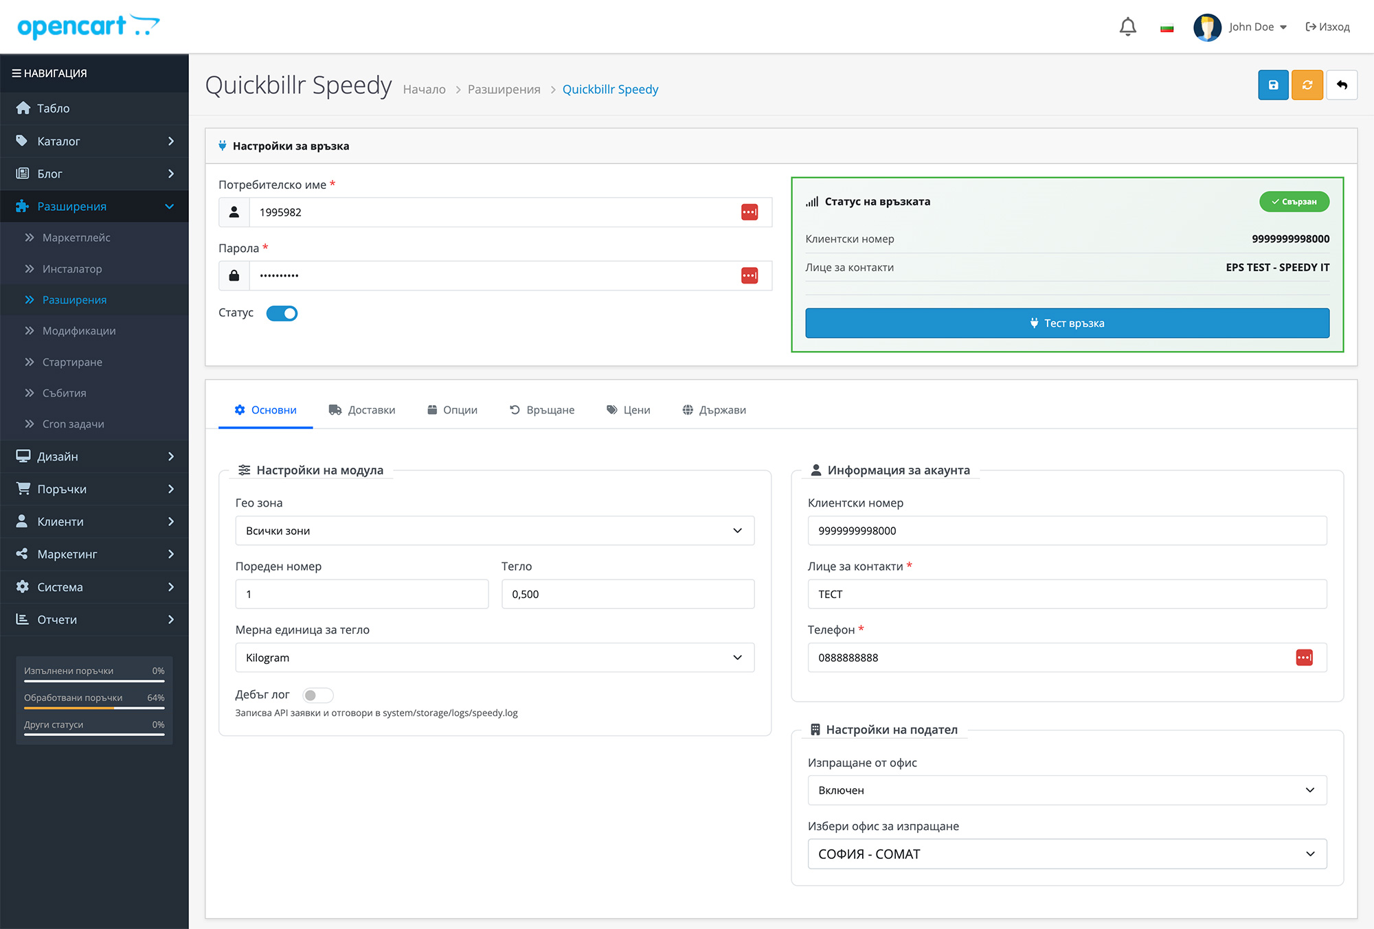Click the orange refresh icon button

click(1307, 85)
